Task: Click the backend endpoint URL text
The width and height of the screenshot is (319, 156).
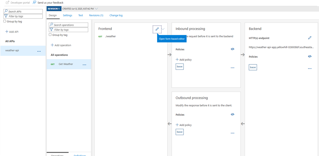Action: coord(281,47)
